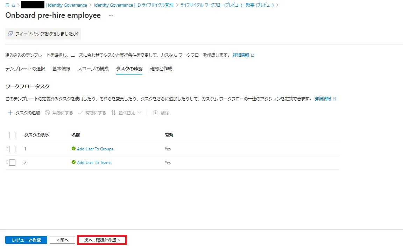
Task: Click the plus icon for タスクの追加
Action: [x=10, y=113]
